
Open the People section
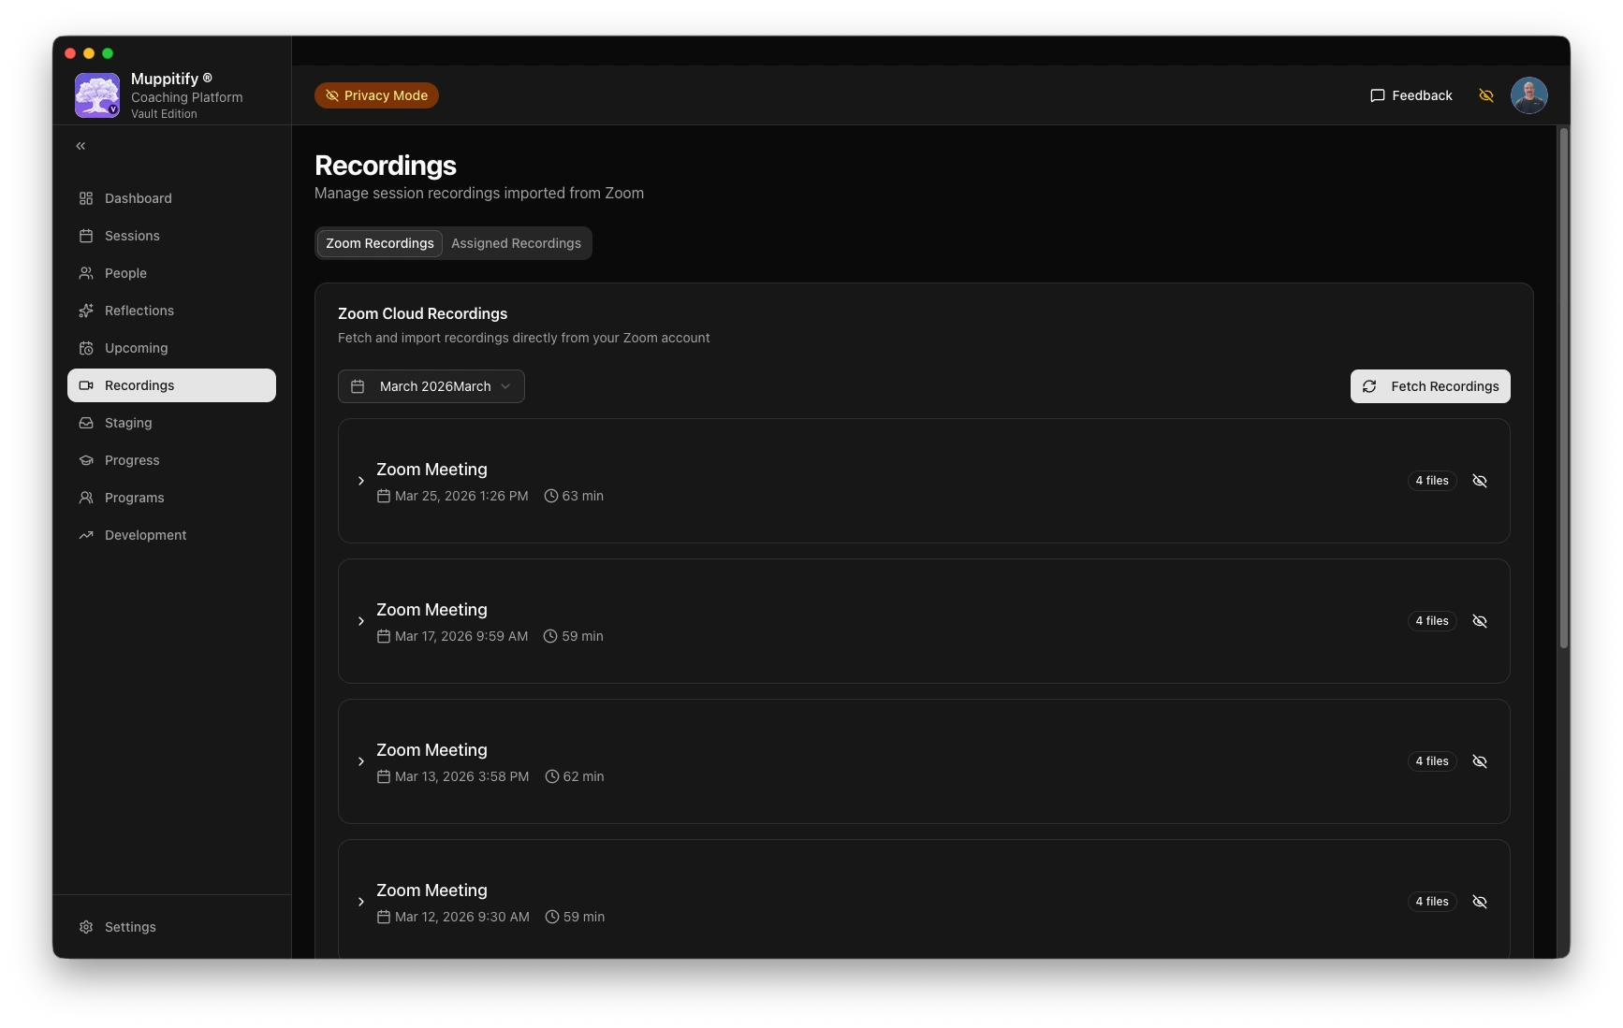tap(125, 273)
